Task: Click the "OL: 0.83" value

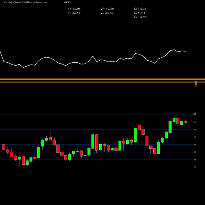Action: (140, 17)
